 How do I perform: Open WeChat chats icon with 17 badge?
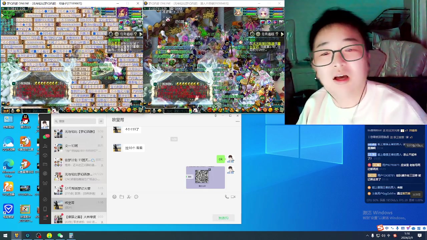[45, 137]
